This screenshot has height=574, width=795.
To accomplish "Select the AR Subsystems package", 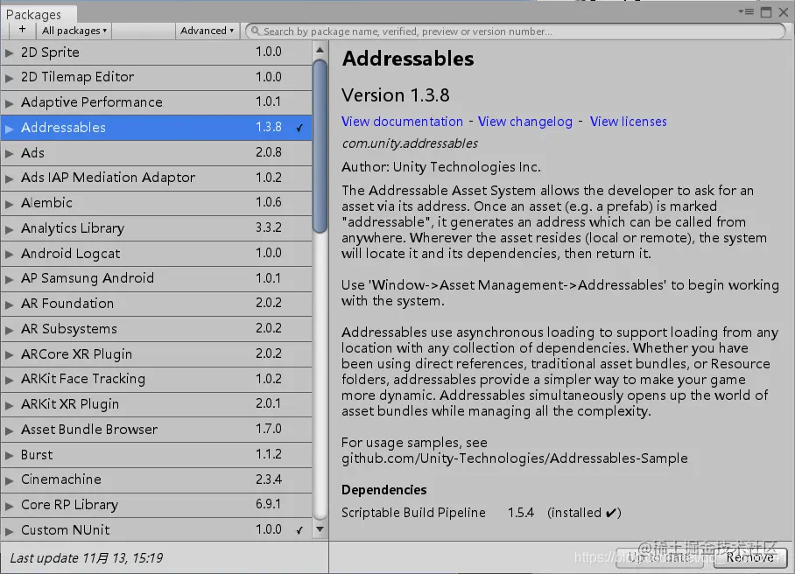I will point(156,329).
